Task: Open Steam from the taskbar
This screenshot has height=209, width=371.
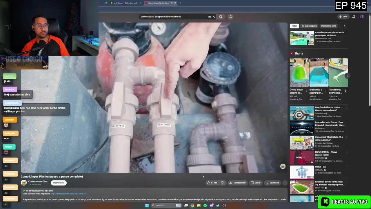Action: click(x=218, y=206)
